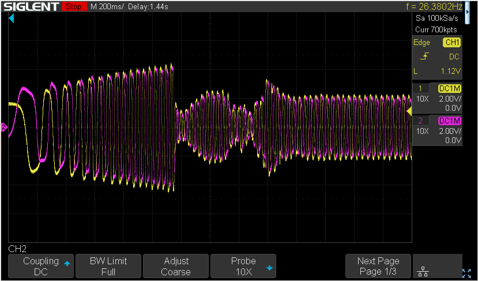Click the CH2 menu title label

coord(17,249)
